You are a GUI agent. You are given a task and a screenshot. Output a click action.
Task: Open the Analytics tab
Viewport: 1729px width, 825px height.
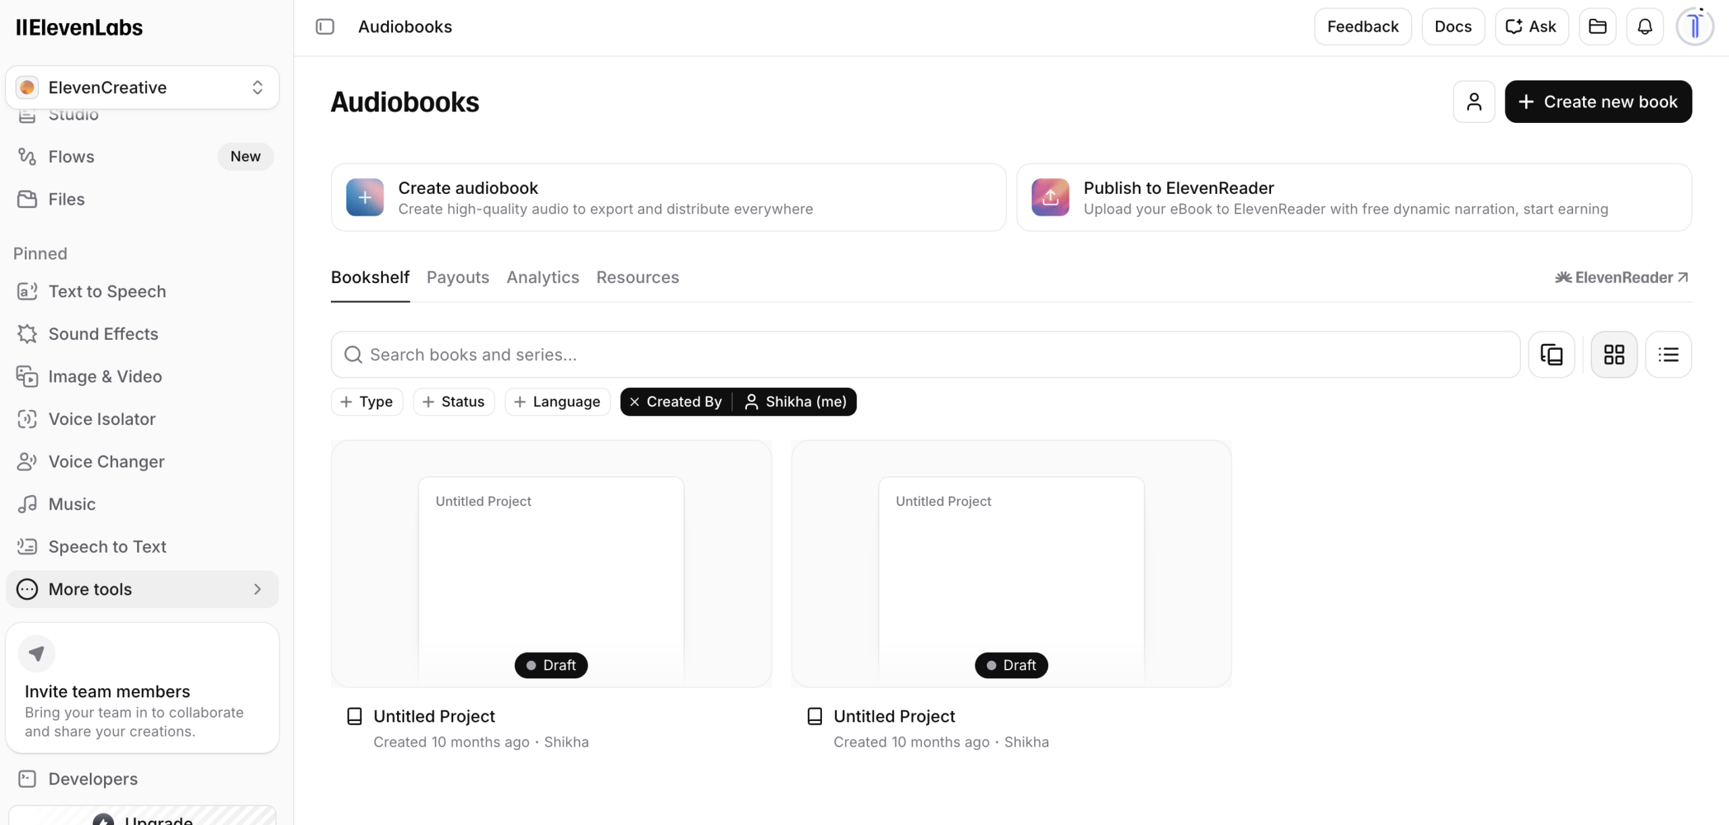point(542,278)
